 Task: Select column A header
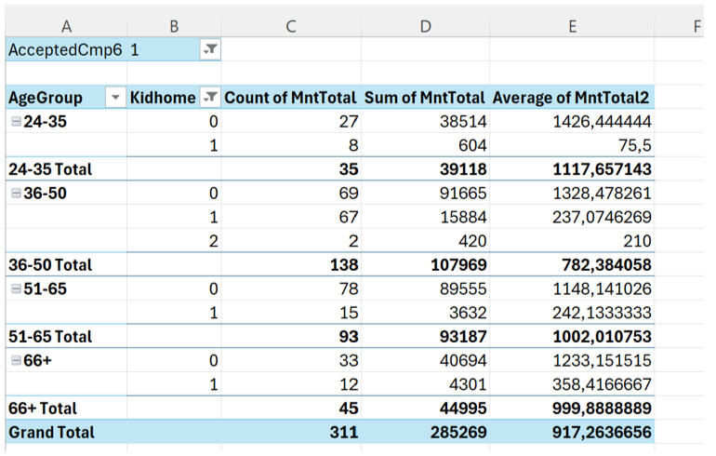point(64,26)
